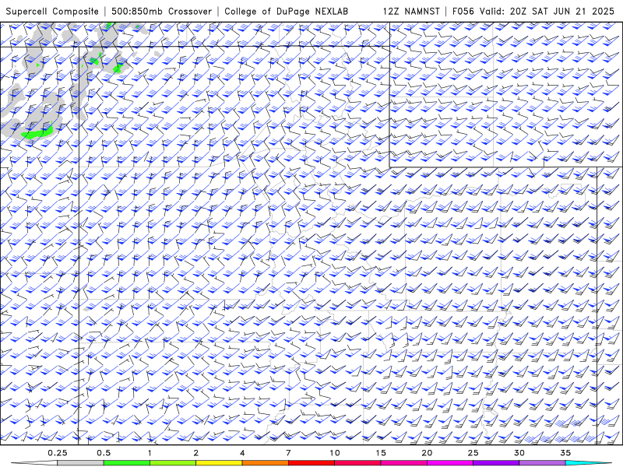Click the gray 0.25–0.5 color bar segment
The width and height of the screenshot is (623, 467).
pos(80,463)
